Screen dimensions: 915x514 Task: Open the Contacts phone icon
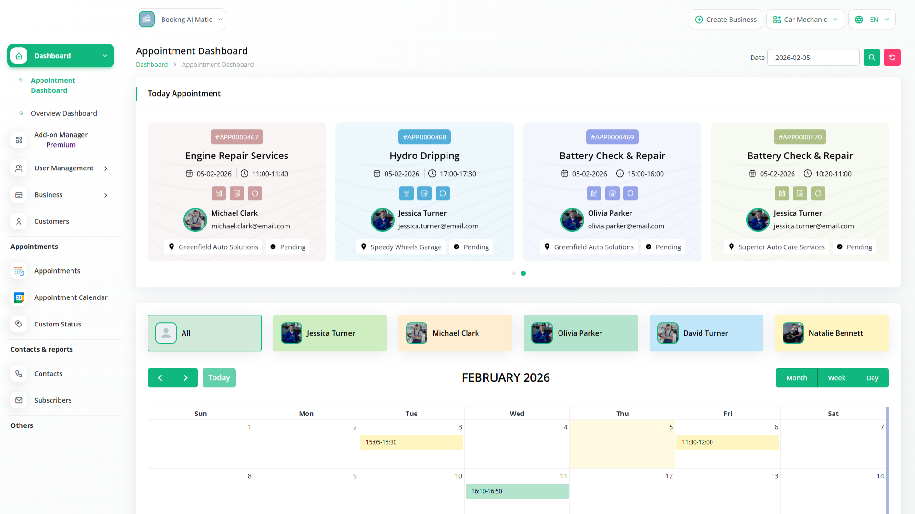click(x=19, y=374)
